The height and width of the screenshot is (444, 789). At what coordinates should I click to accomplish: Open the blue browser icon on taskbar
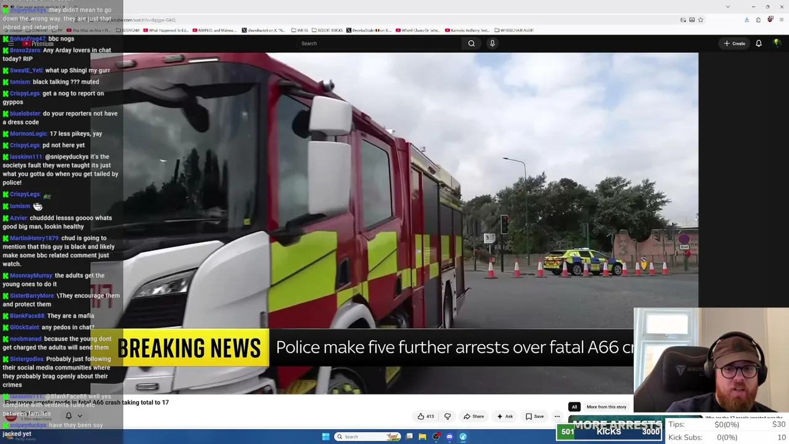463,437
